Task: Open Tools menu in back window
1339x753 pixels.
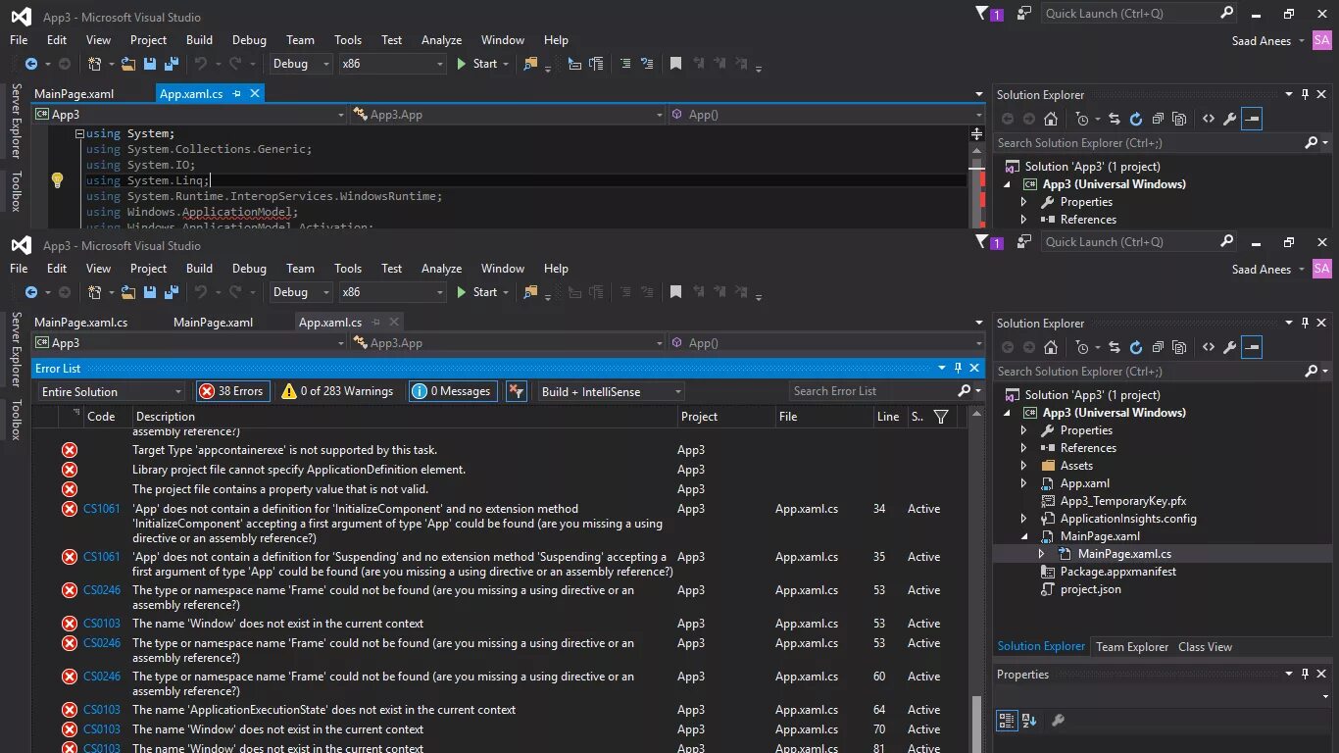Action: pos(348,40)
